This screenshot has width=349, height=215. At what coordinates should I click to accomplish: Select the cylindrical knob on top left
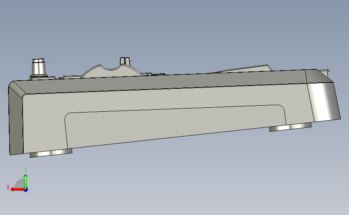coord(39,67)
